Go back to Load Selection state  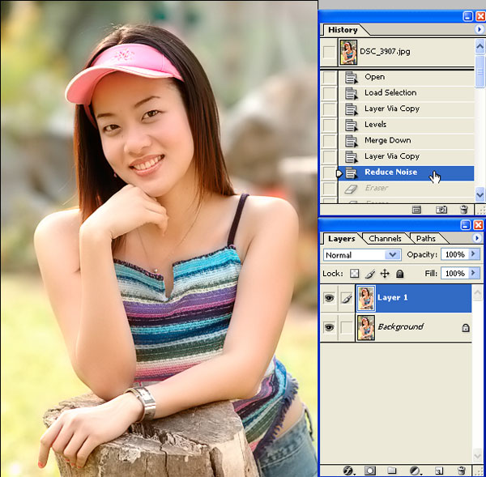point(406,93)
